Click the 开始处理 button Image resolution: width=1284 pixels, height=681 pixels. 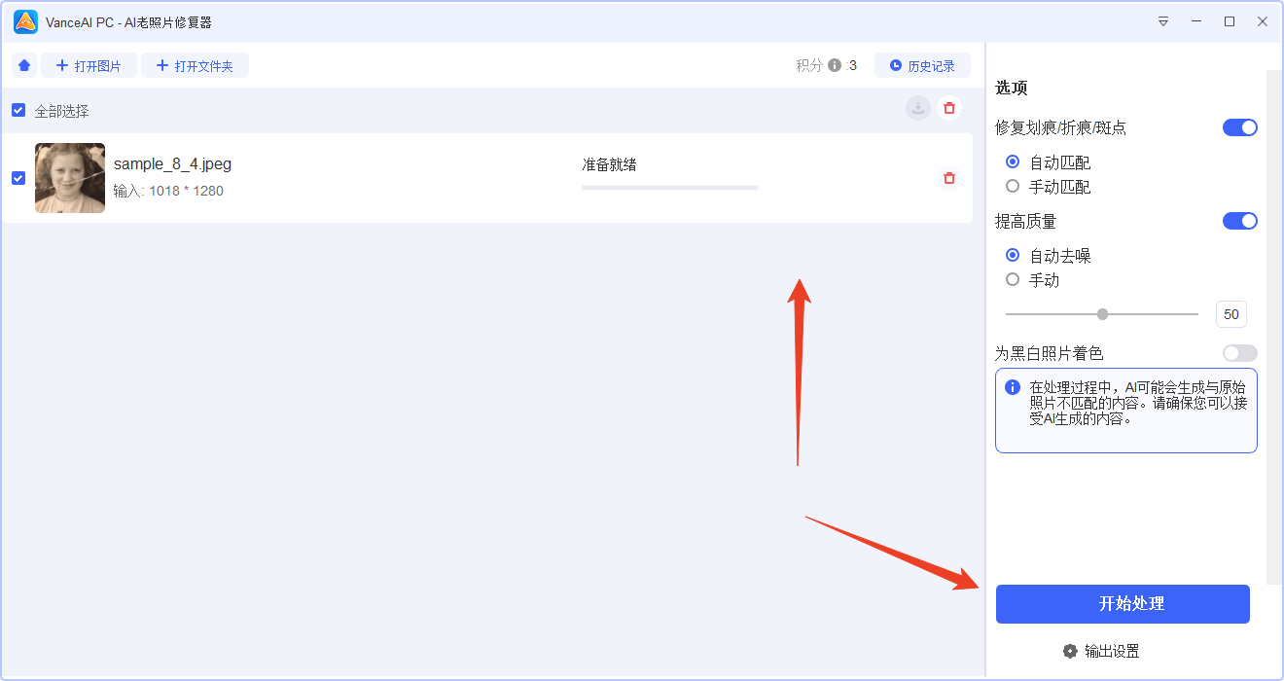click(1123, 603)
